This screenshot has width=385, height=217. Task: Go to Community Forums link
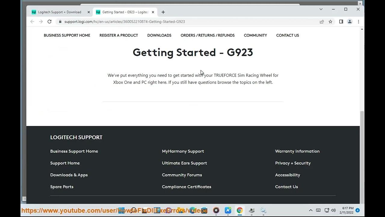[182, 175]
